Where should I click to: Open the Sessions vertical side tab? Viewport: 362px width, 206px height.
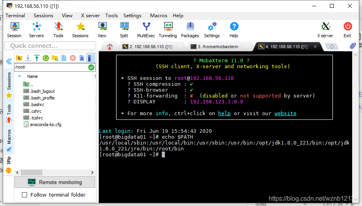[9, 85]
